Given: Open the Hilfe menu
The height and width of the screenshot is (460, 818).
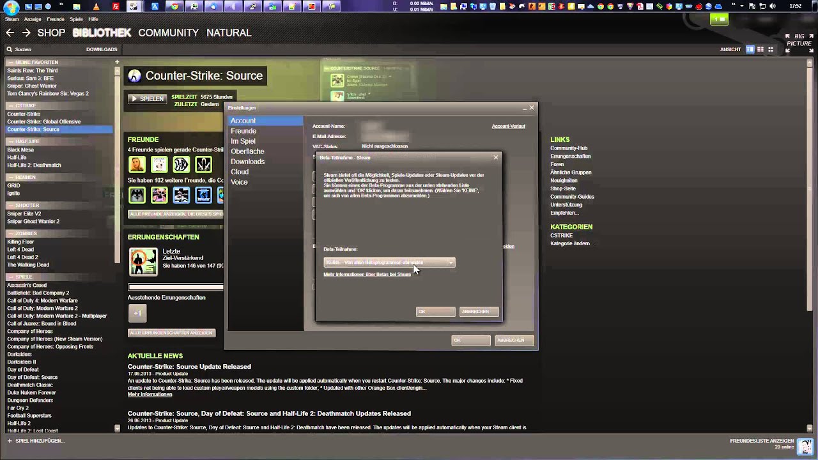Looking at the screenshot, I should point(93,19).
